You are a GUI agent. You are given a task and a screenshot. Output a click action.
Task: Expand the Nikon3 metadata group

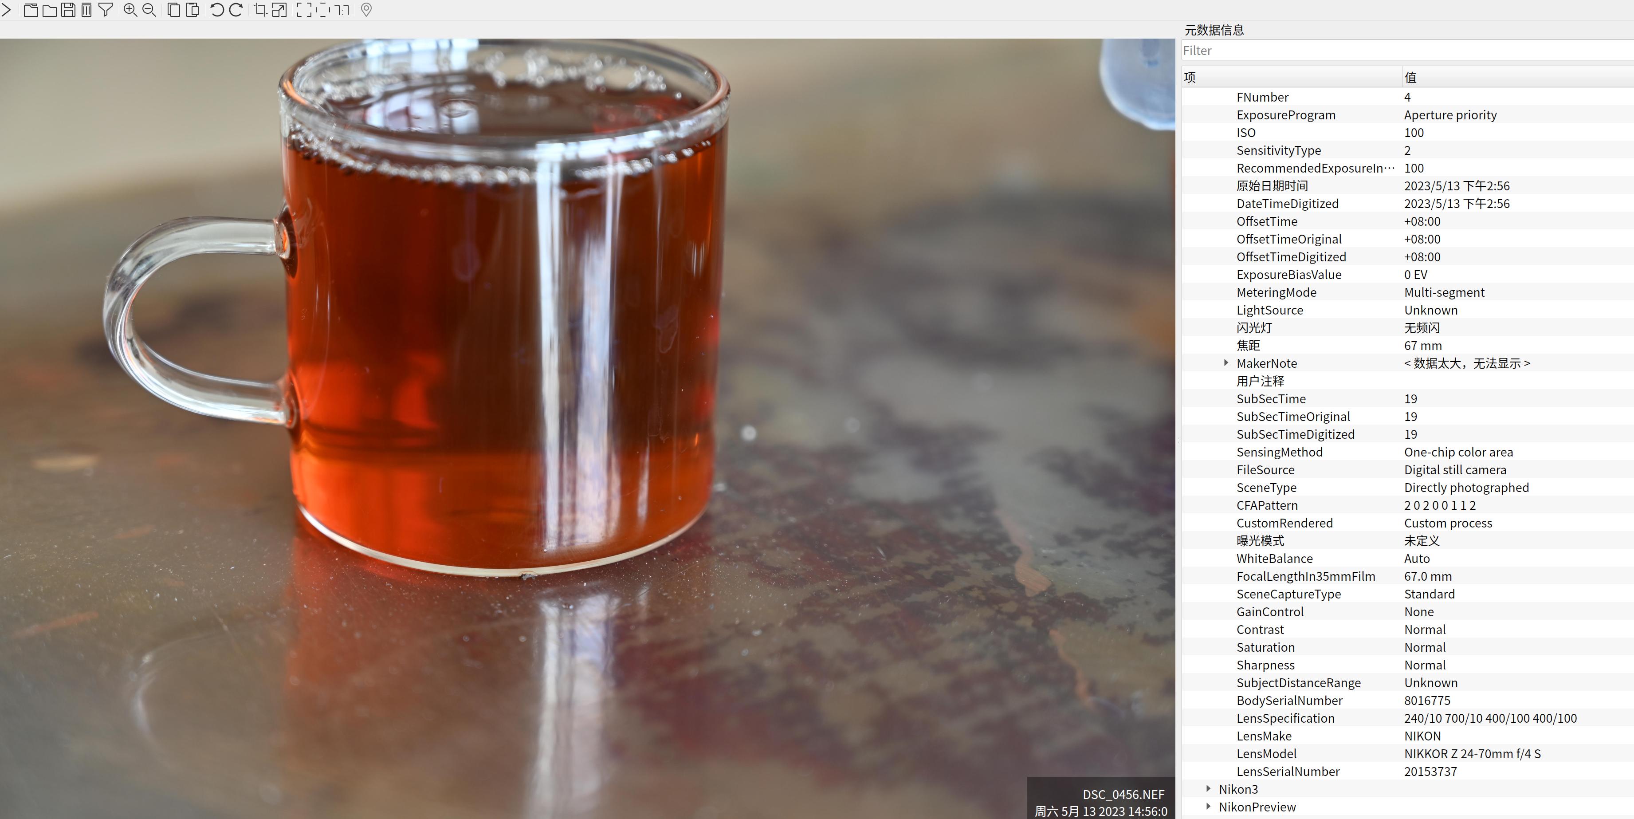pos(1208,788)
